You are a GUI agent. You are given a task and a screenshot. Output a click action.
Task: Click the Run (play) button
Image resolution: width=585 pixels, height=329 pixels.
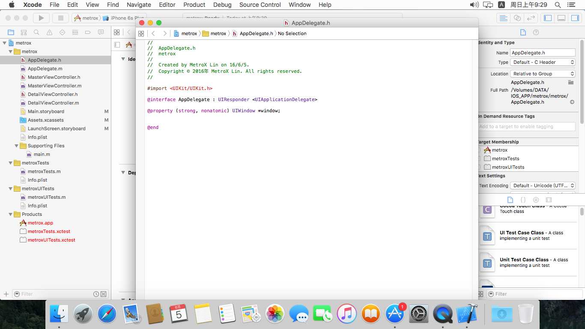41,18
